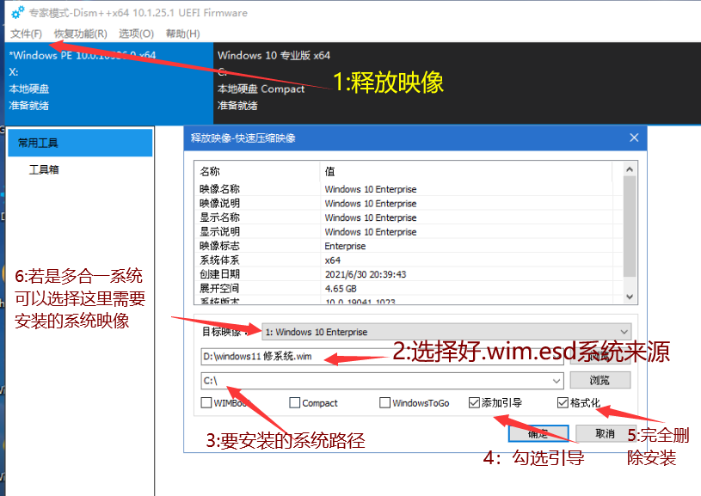Viewport: 701px width, 496px height.
Task: Open the 文件(F) menu
Action: click(x=27, y=34)
